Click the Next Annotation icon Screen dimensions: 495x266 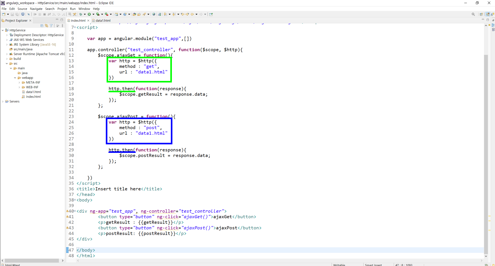tap(165, 14)
